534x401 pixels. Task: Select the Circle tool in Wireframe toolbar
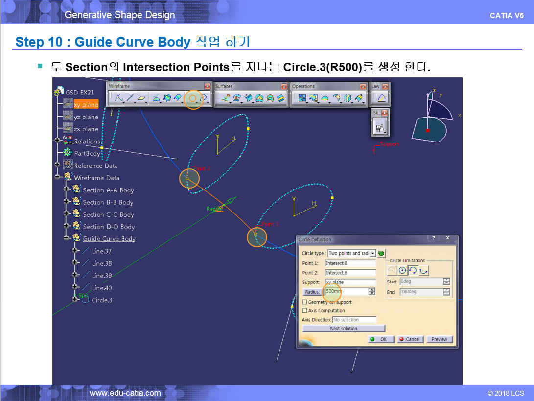point(193,98)
